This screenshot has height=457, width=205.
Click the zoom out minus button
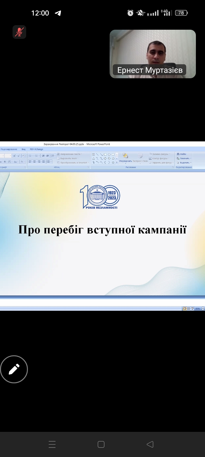click(x=203, y=308)
